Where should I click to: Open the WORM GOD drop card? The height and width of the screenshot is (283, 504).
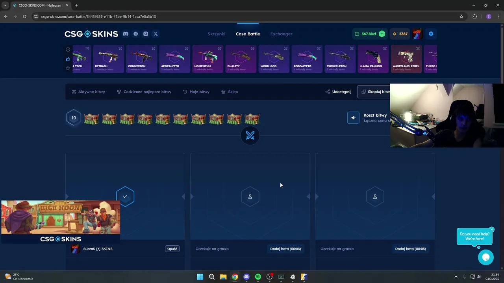point(273,59)
